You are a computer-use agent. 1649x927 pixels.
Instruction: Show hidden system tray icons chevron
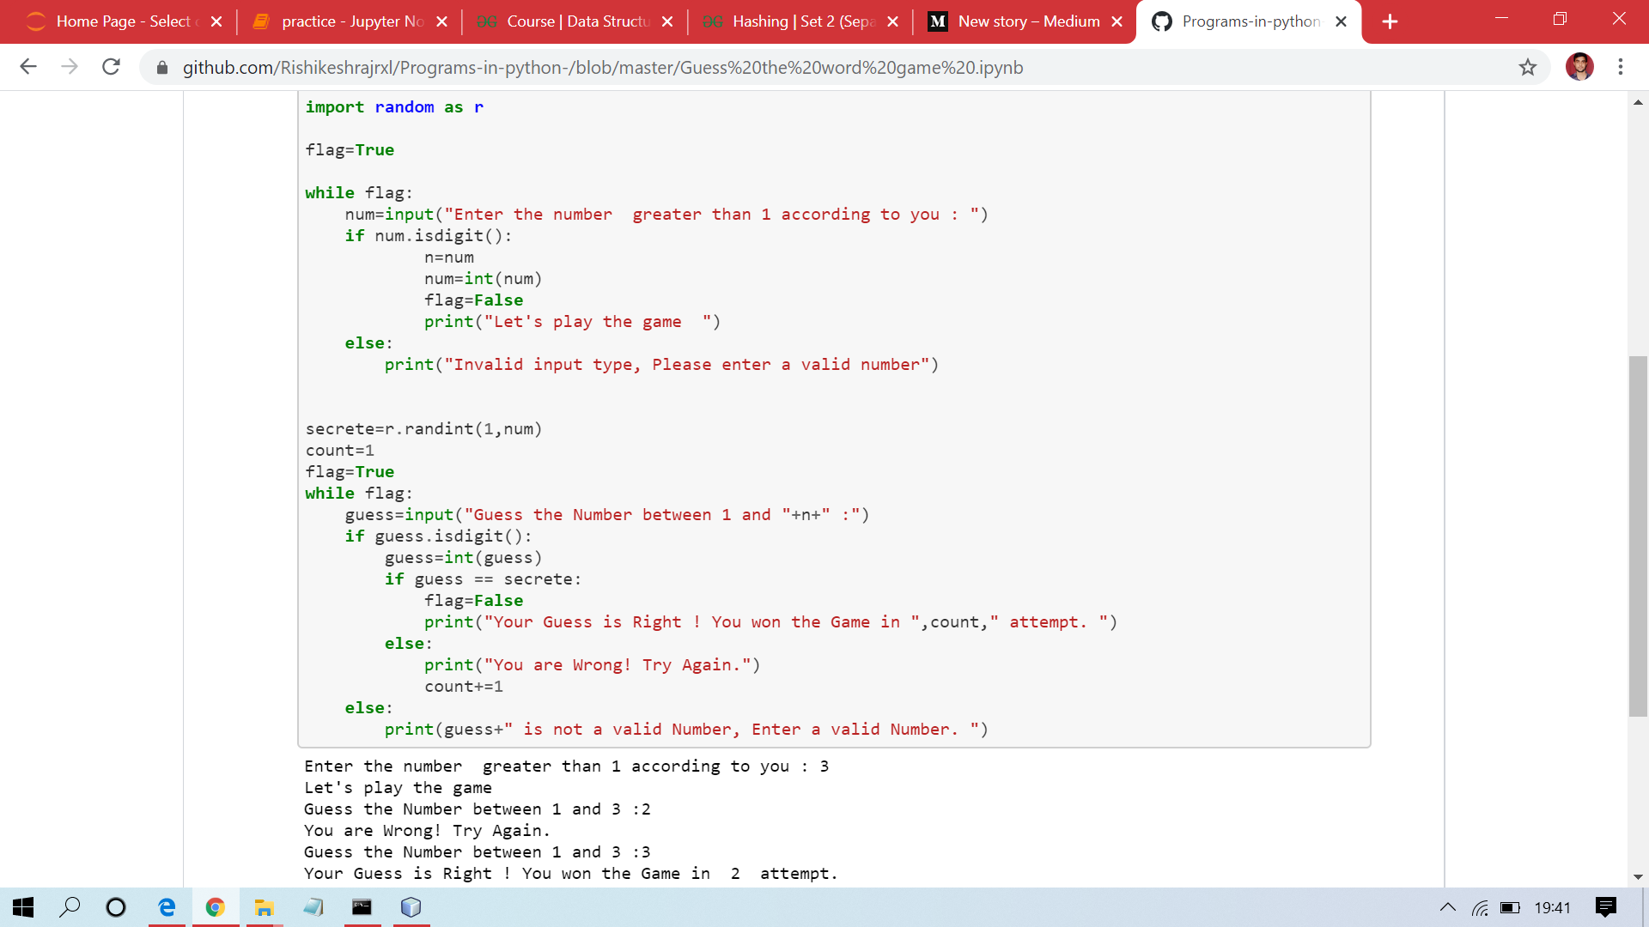point(1448,907)
